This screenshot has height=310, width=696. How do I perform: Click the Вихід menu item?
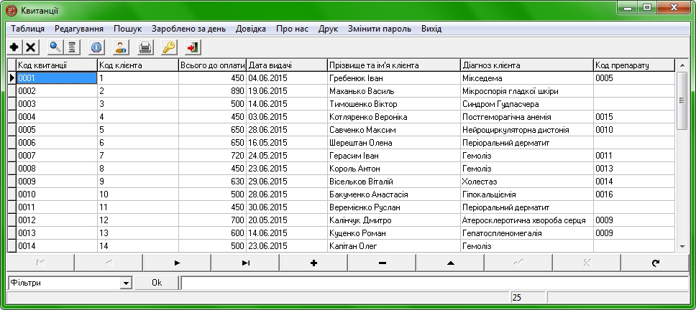(431, 29)
